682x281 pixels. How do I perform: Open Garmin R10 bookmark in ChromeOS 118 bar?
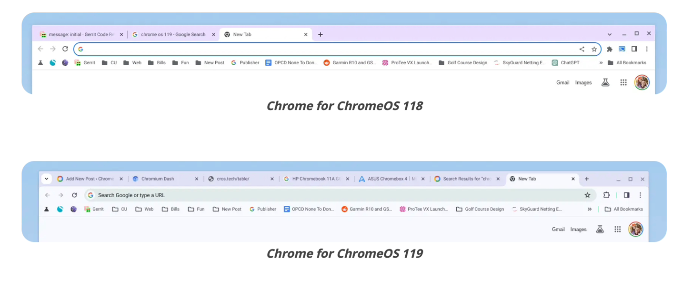[x=350, y=62]
